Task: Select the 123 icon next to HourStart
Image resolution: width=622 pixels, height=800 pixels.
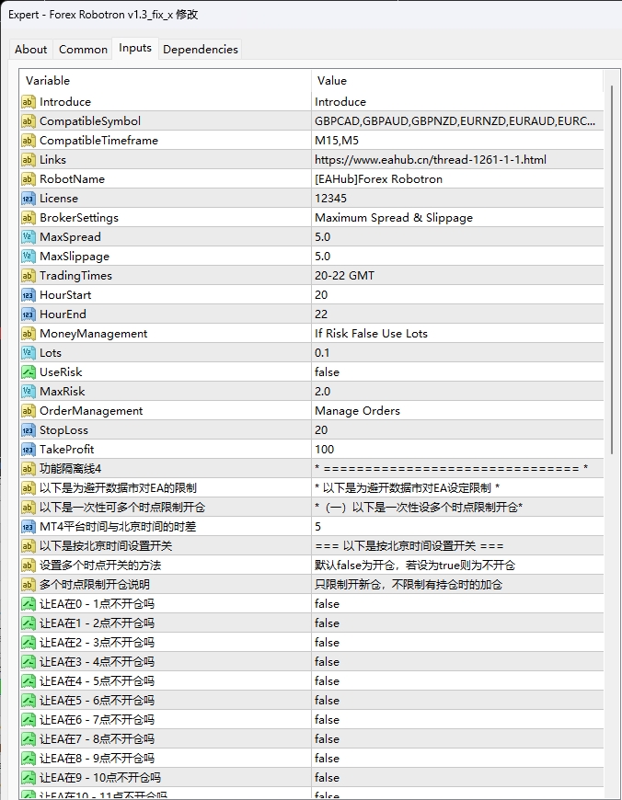Action: [26, 294]
